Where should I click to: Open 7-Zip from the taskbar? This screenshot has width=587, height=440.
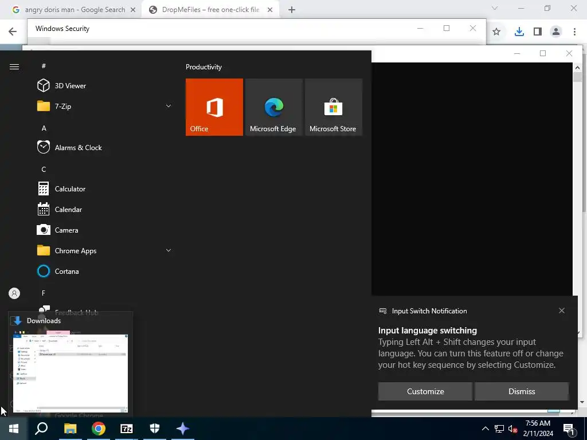click(127, 429)
